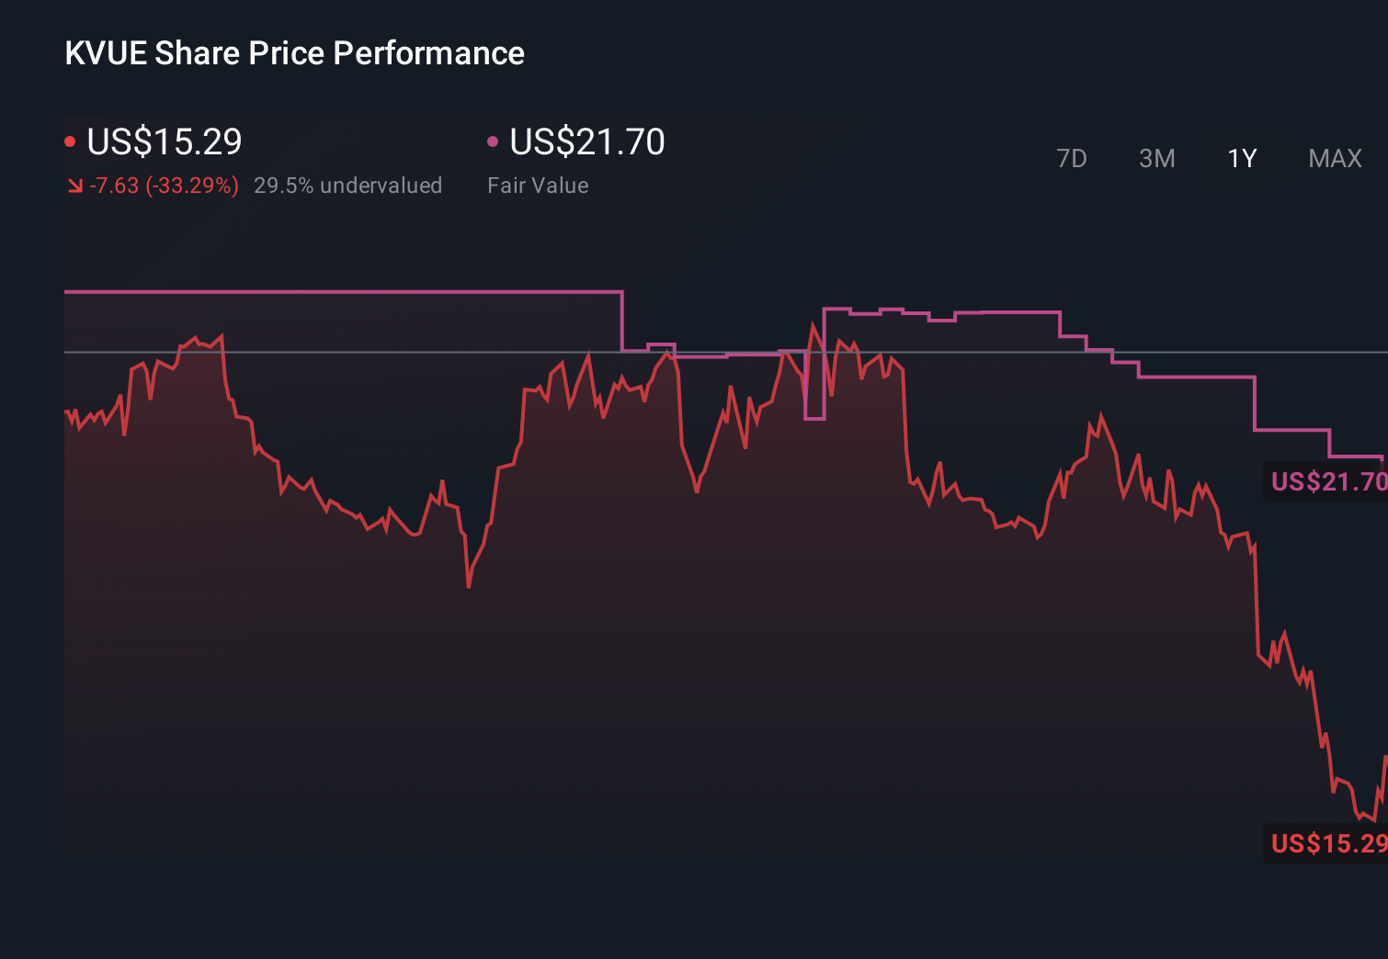Click the US$15.29 share price heading
The width and height of the screenshot is (1388, 959).
pyautogui.click(x=165, y=141)
